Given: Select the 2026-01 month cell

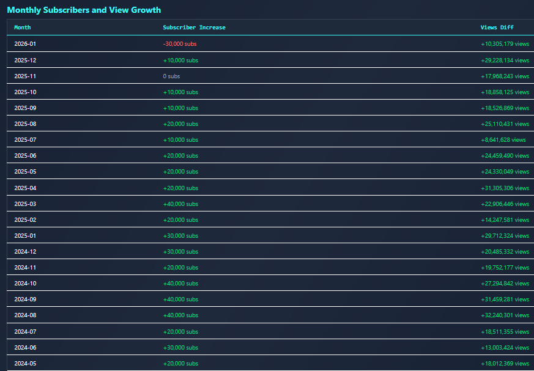Looking at the screenshot, I should 25,44.
